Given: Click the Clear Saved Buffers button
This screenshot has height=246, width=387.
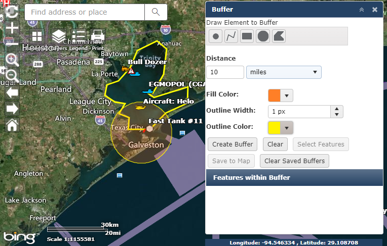Looking at the screenshot, I should pyautogui.click(x=295, y=161).
